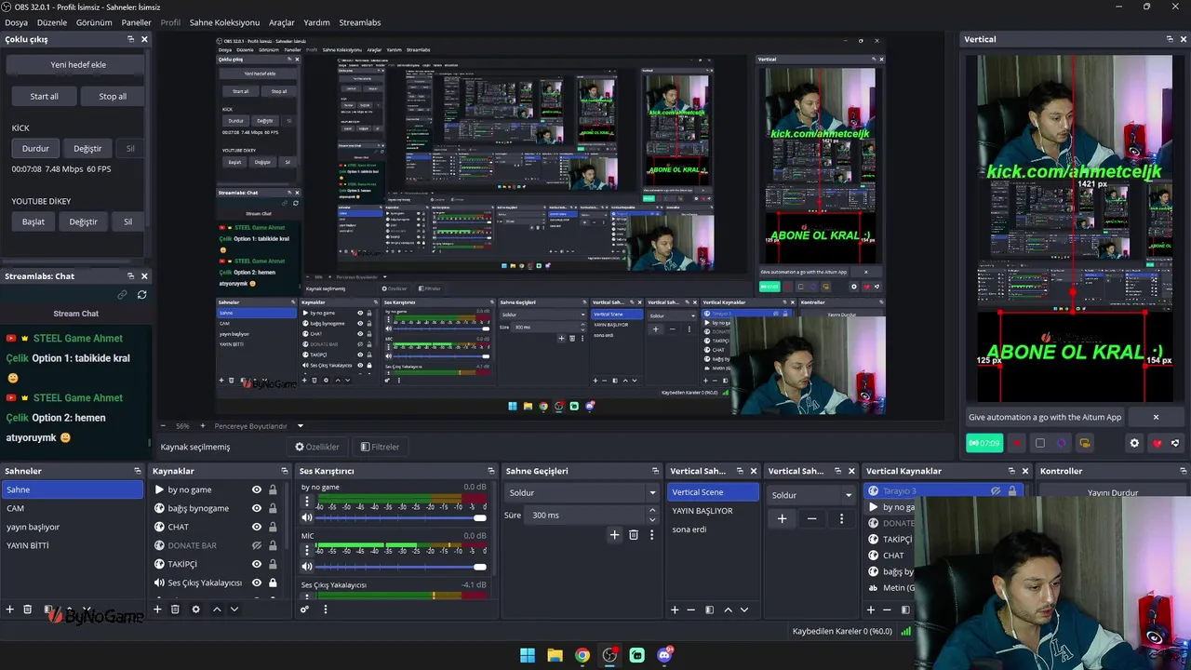Undock the Kaynaklar panel
The height and width of the screenshot is (670, 1191).
pyautogui.click(x=287, y=471)
